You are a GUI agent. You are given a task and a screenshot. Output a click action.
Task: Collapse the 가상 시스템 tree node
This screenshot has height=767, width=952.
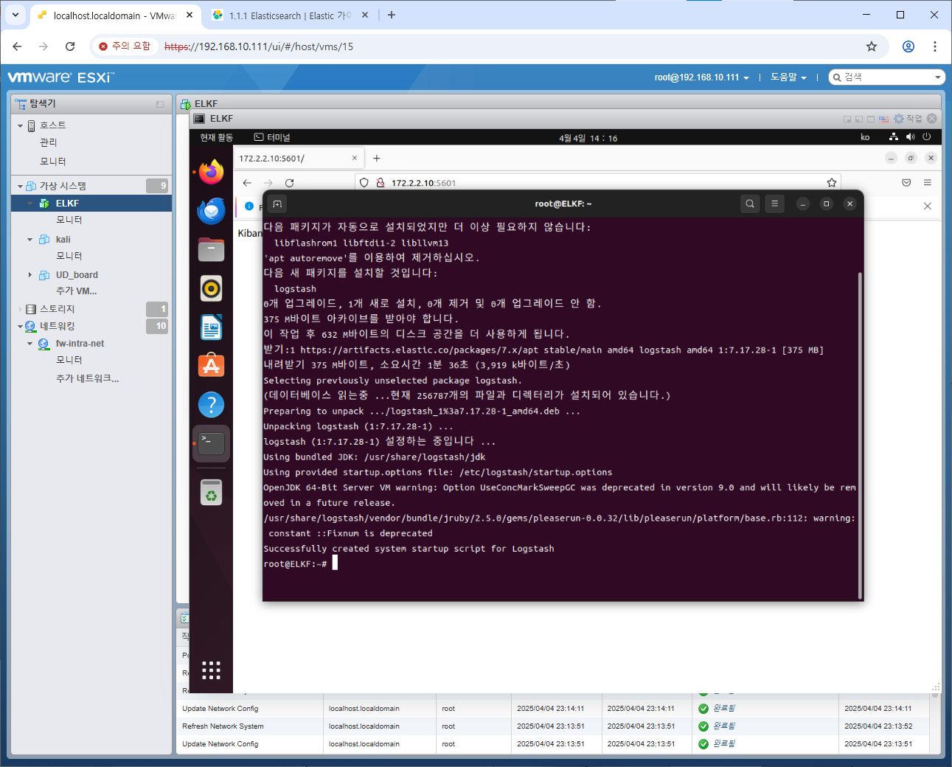coord(21,187)
